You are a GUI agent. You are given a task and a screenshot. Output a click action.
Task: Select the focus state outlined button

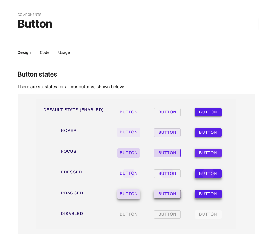click(x=167, y=153)
